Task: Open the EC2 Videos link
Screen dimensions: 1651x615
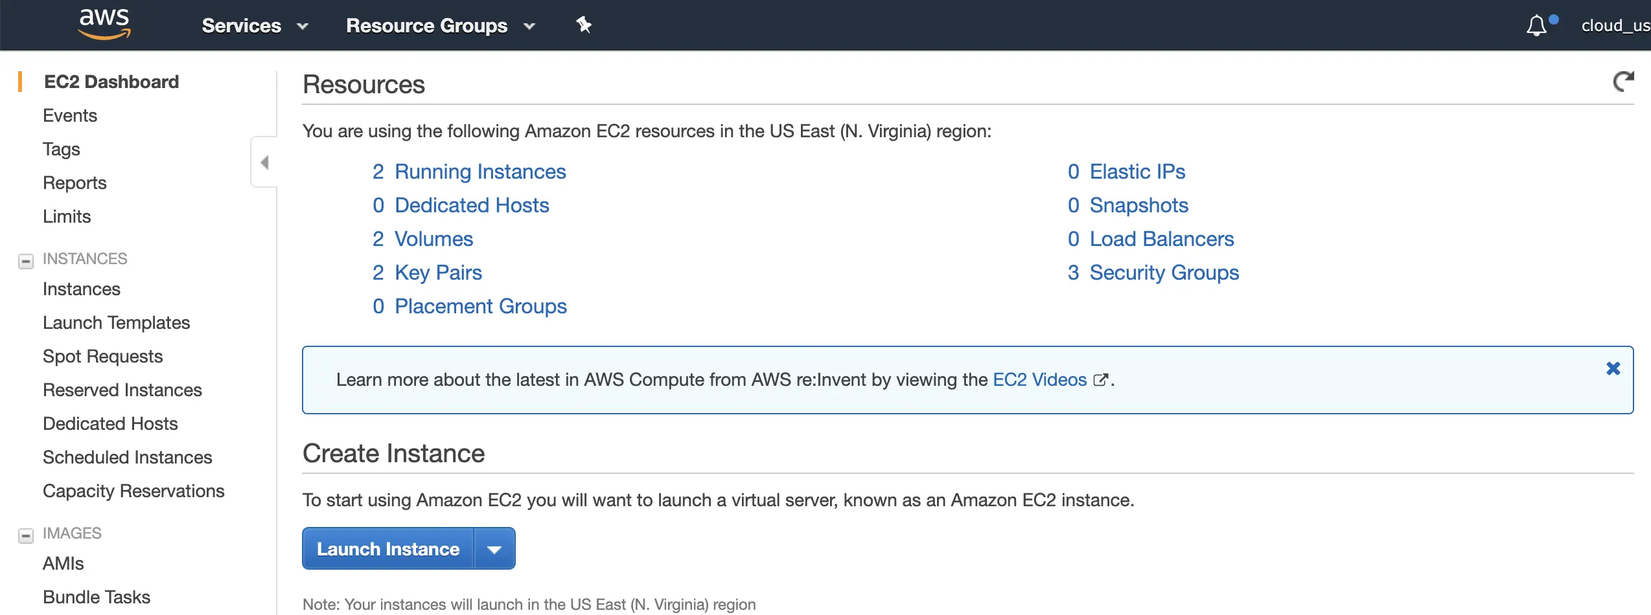Action: point(1040,379)
